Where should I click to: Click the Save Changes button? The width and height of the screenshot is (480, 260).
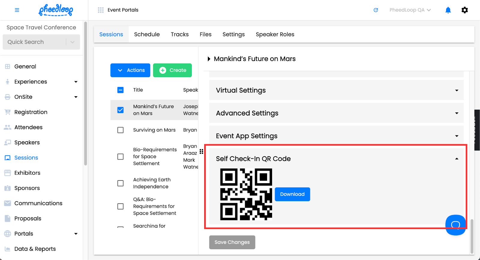(232, 242)
